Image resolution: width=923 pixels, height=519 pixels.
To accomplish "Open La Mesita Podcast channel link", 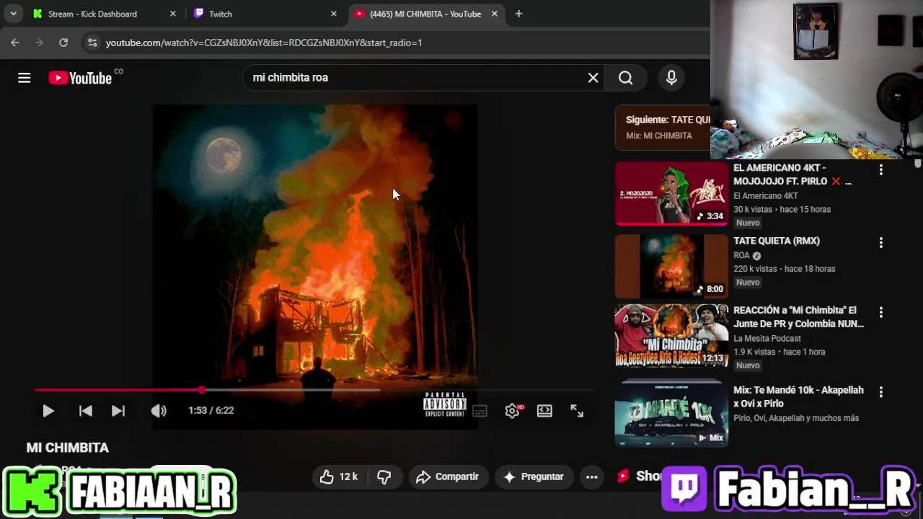I will coord(767,338).
